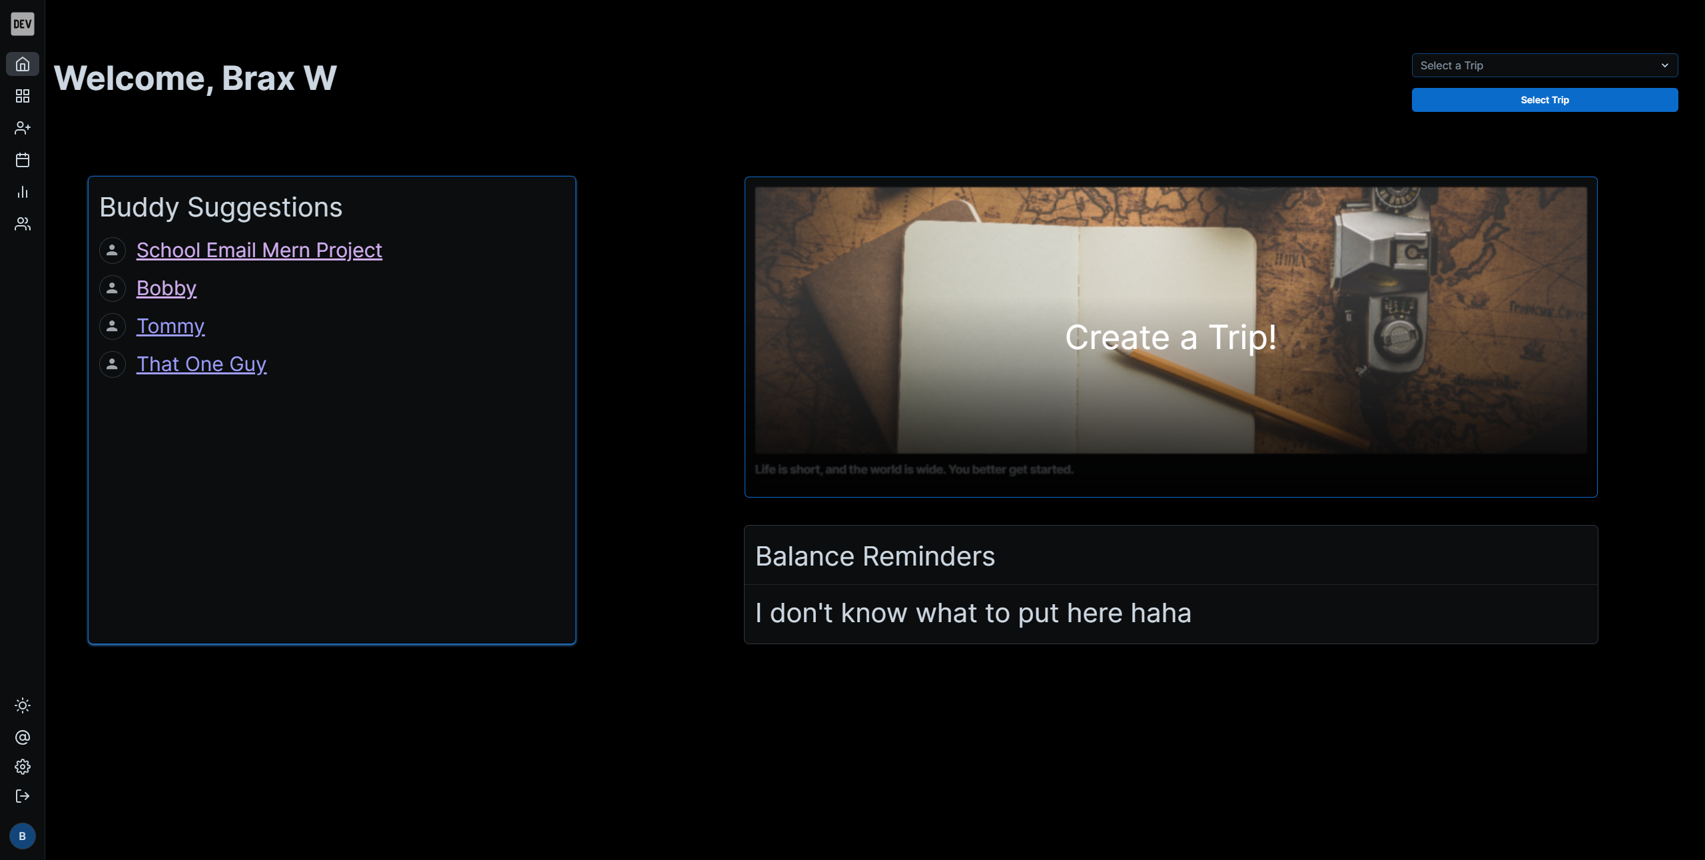This screenshot has width=1705, height=860.
Task: Click the logout arrow icon
Action: (23, 796)
